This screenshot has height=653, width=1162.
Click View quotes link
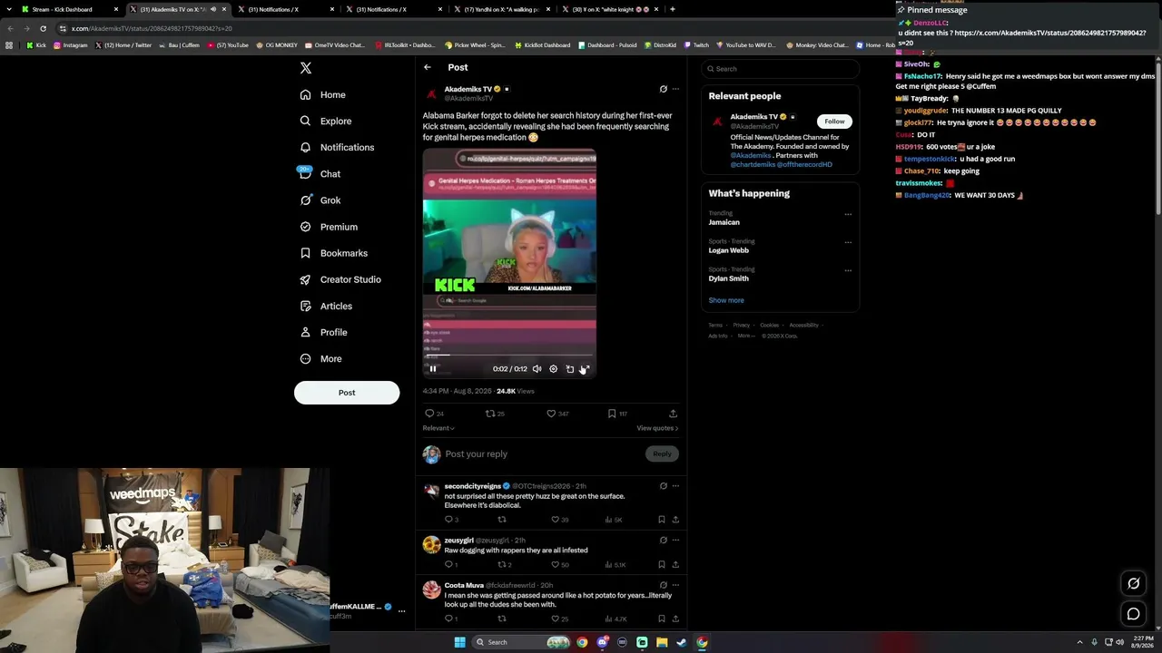coord(657,428)
